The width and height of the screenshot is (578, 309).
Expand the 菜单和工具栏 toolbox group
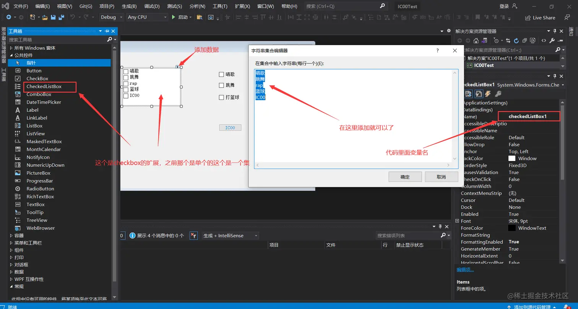(11, 243)
